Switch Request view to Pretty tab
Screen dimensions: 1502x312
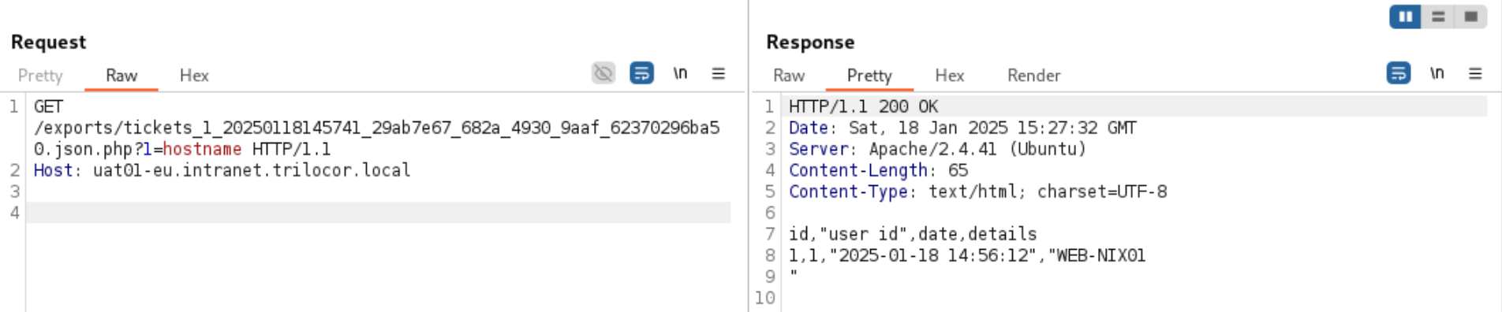click(40, 76)
